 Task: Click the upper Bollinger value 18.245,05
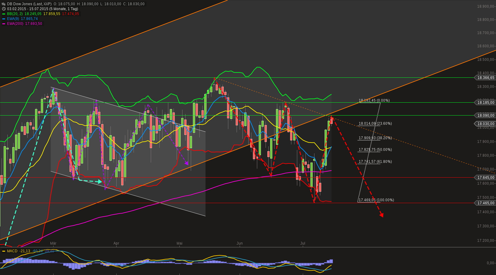pos(33,14)
